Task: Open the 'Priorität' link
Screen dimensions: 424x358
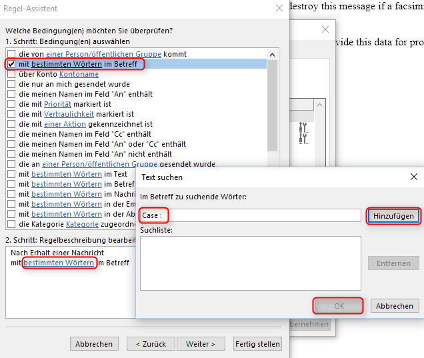Action: (x=57, y=104)
